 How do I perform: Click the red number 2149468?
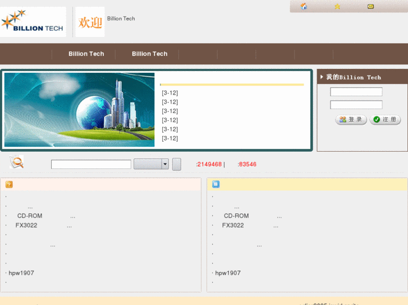click(x=209, y=165)
